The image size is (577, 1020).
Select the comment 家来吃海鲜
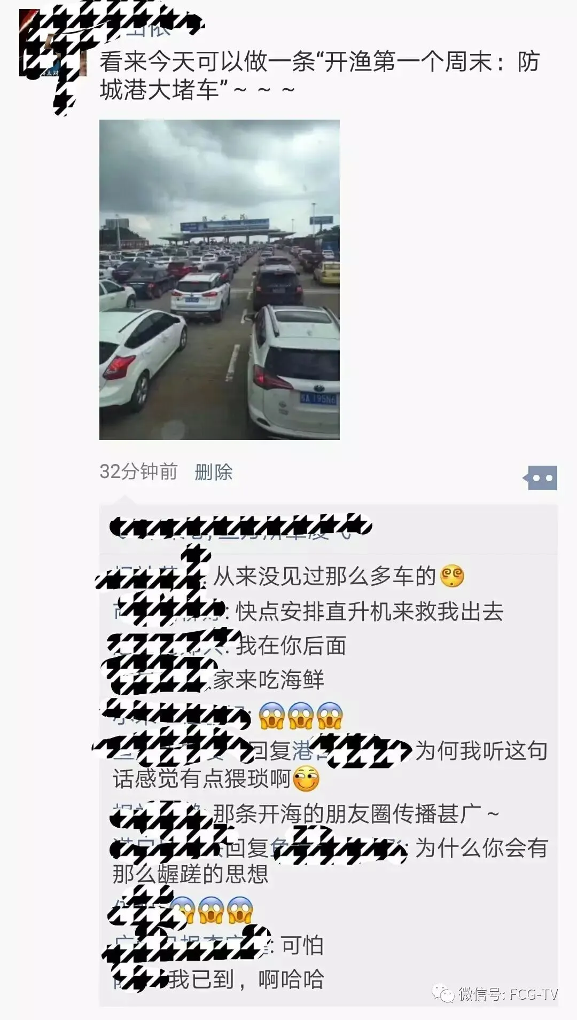(269, 679)
